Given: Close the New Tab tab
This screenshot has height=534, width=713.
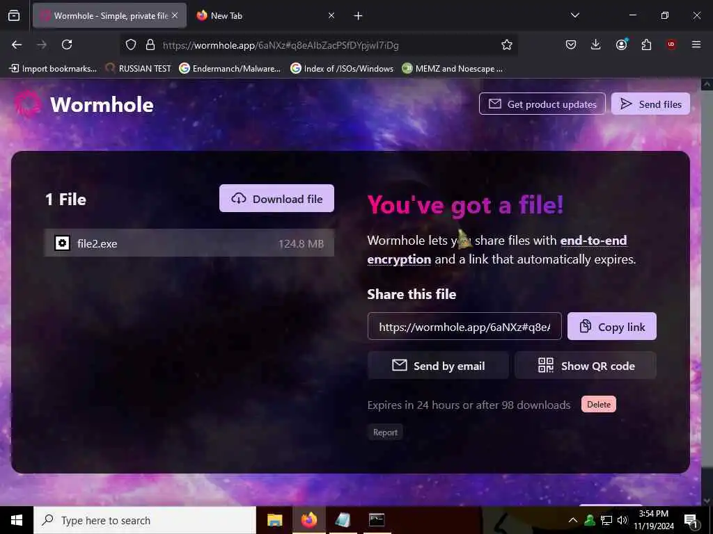Looking at the screenshot, I should pyautogui.click(x=331, y=15).
